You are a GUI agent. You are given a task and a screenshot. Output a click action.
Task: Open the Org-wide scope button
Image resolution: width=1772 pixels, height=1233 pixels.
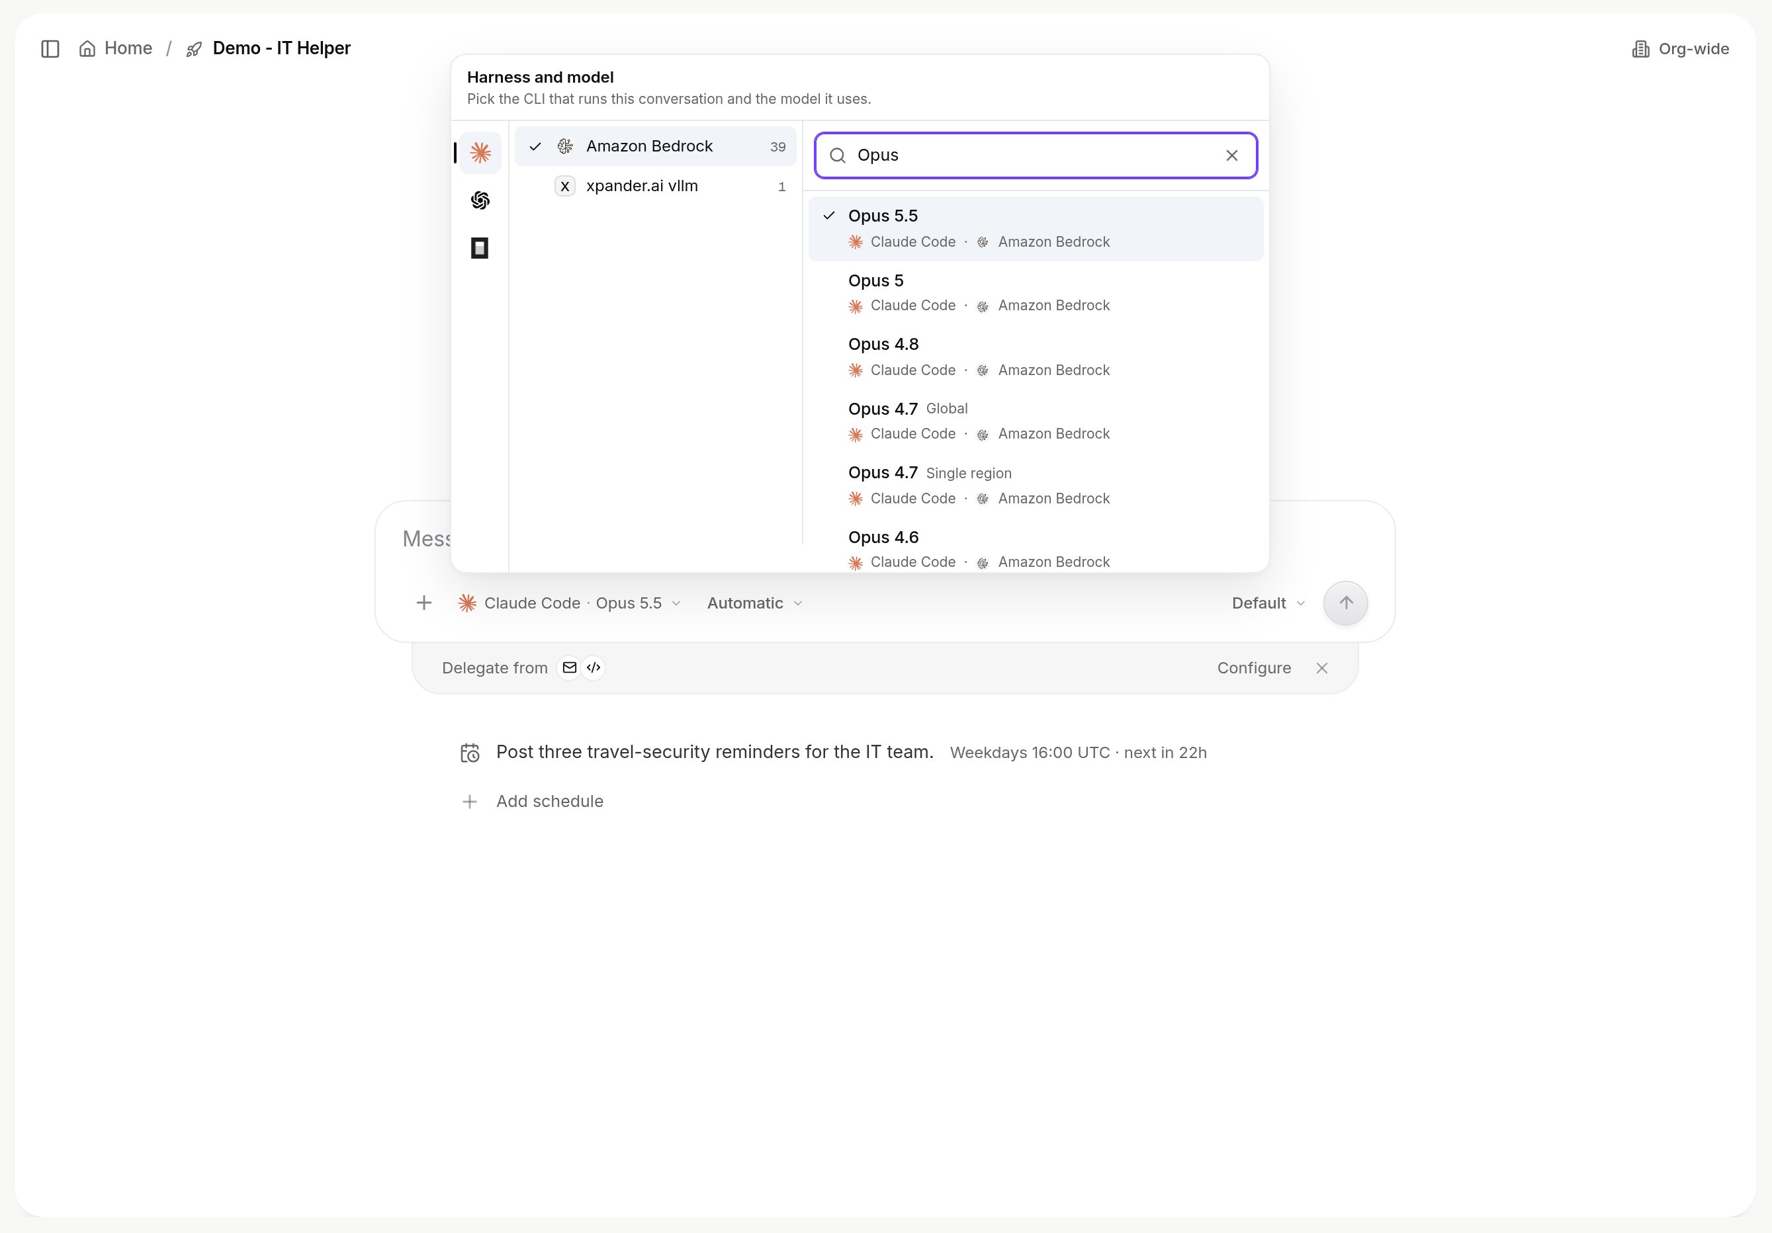1680,48
